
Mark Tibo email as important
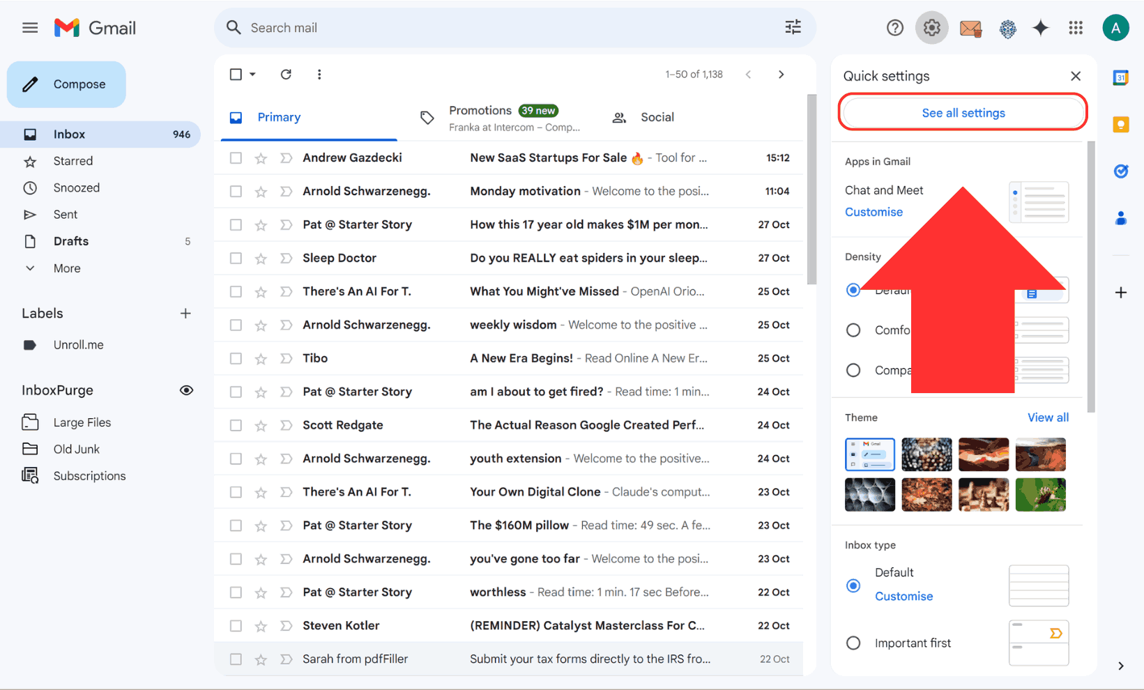286,358
